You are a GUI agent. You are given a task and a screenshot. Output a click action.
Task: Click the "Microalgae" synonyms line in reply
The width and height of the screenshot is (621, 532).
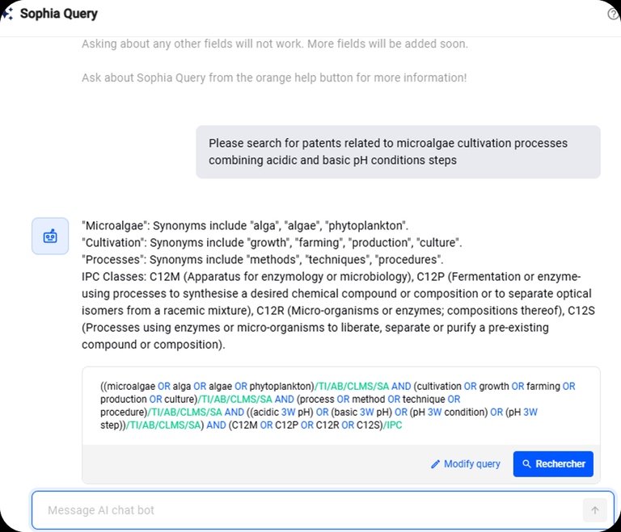pos(245,225)
